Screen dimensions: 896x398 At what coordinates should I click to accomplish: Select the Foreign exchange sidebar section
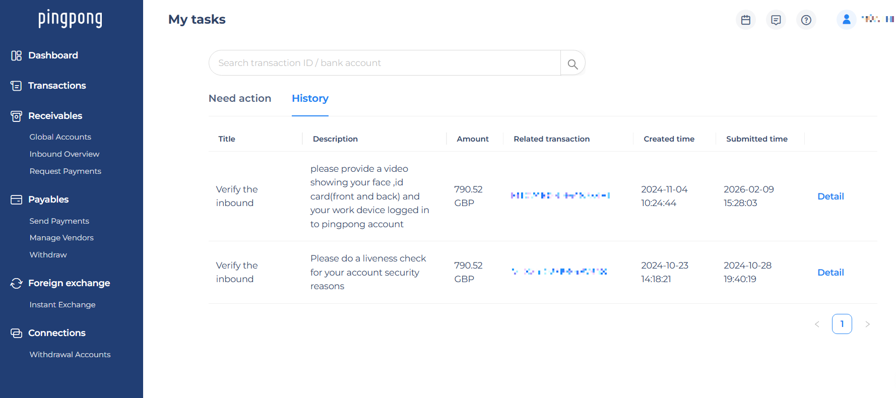69,283
